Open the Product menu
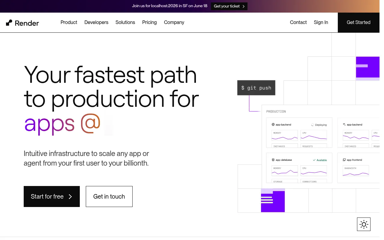The width and height of the screenshot is (384, 240). (69, 22)
